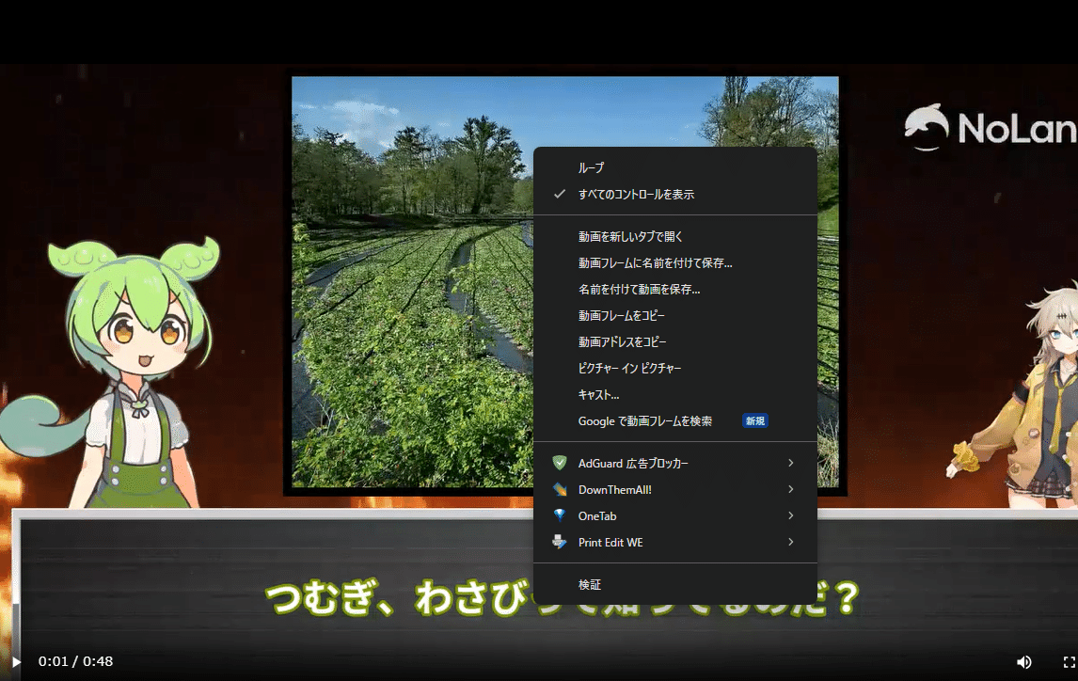
Task: Click the AdGuard shield icon
Action: (560, 463)
